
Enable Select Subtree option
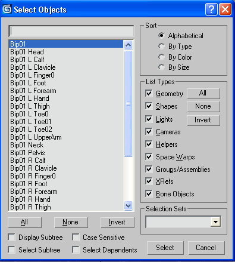(x=11, y=250)
